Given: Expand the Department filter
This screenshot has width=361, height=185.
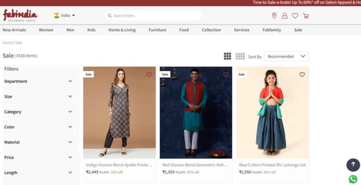Looking at the screenshot, I should click(38, 81).
